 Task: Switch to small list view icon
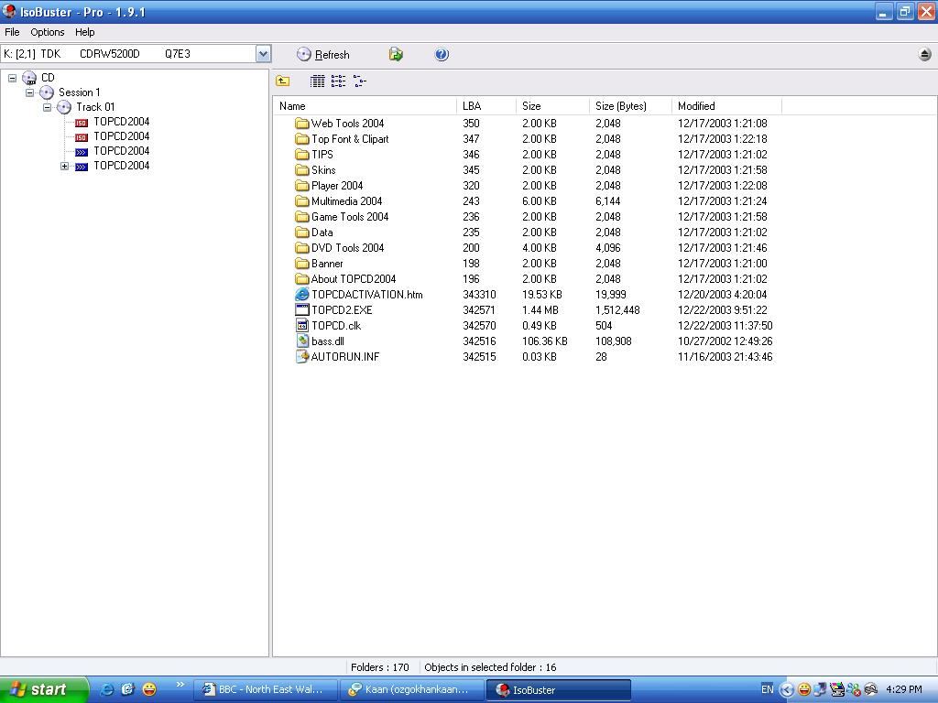pos(338,81)
